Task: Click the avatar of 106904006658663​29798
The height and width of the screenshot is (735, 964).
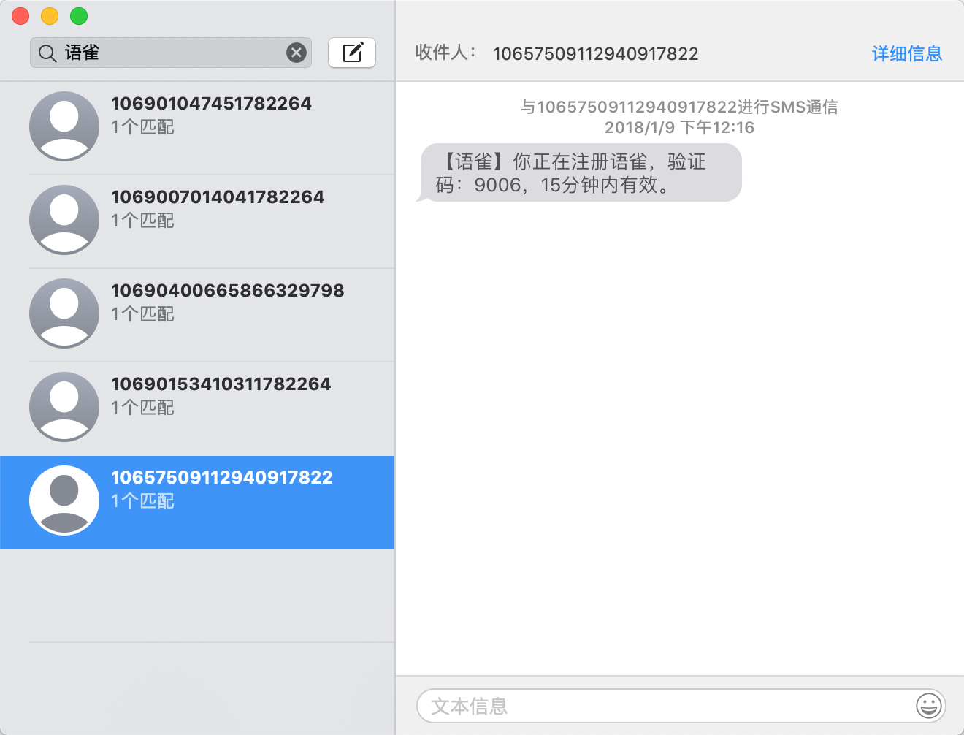Action: [64, 313]
